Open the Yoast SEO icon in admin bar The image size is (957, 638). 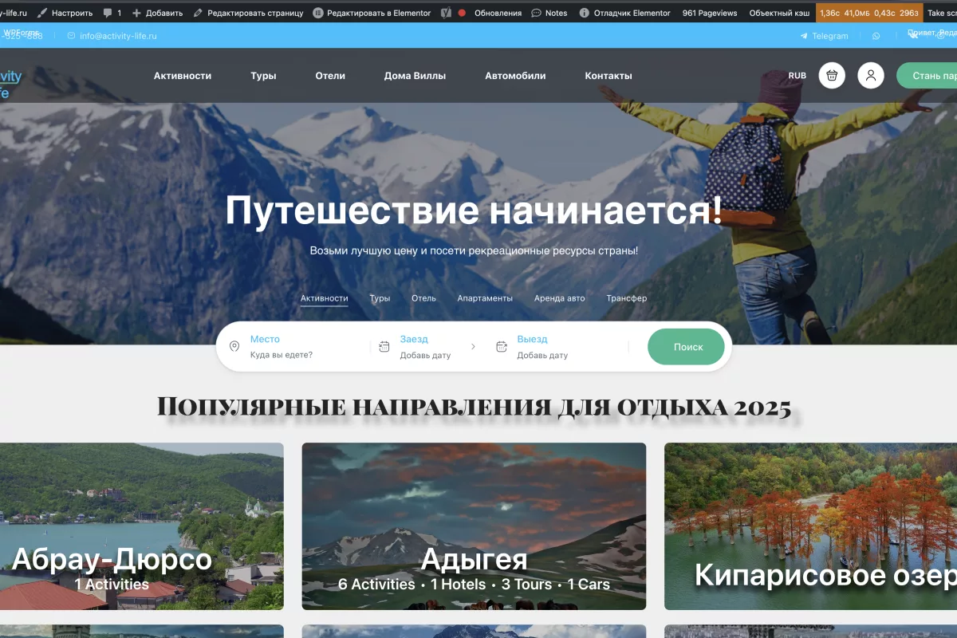click(x=447, y=13)
